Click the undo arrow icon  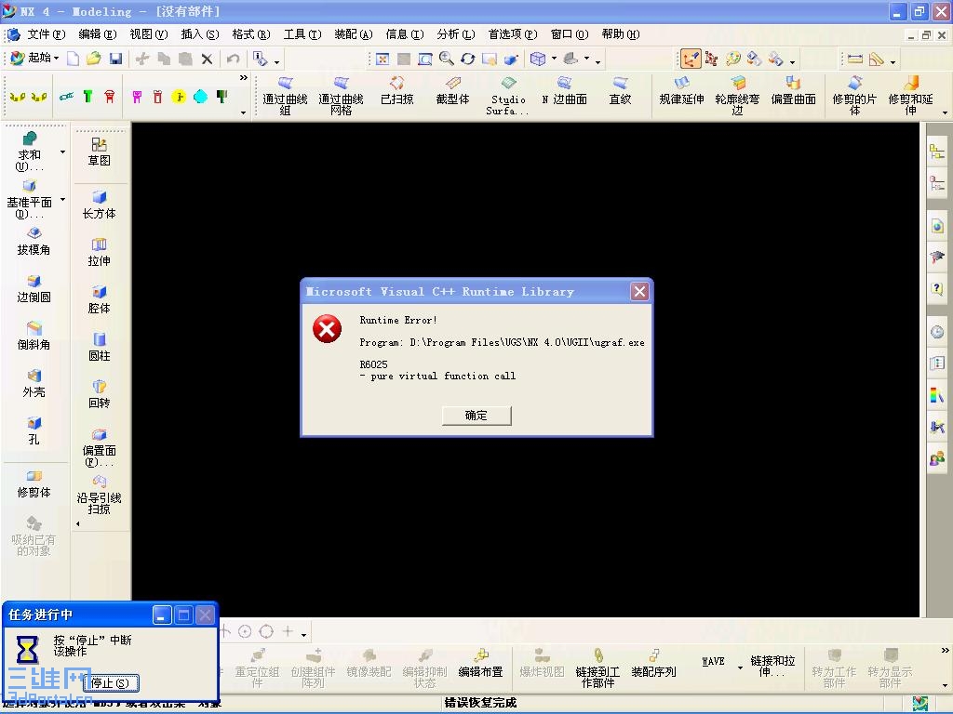point(233,59)
